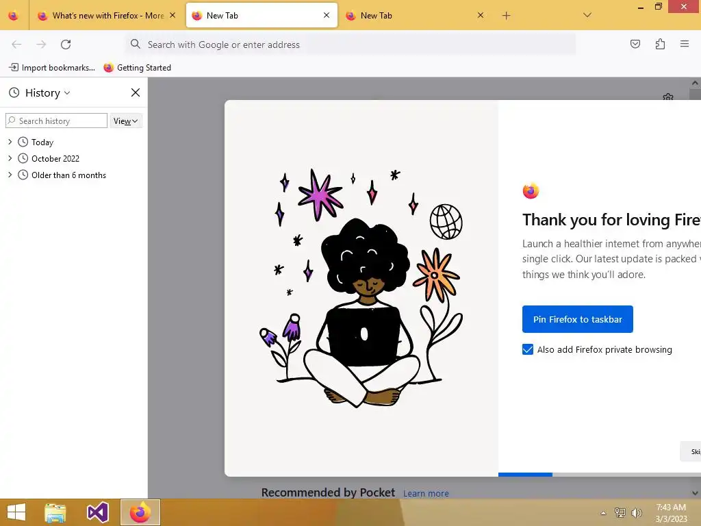
Task: Click the onboarding progress bar
Action: tap(600, 475)
